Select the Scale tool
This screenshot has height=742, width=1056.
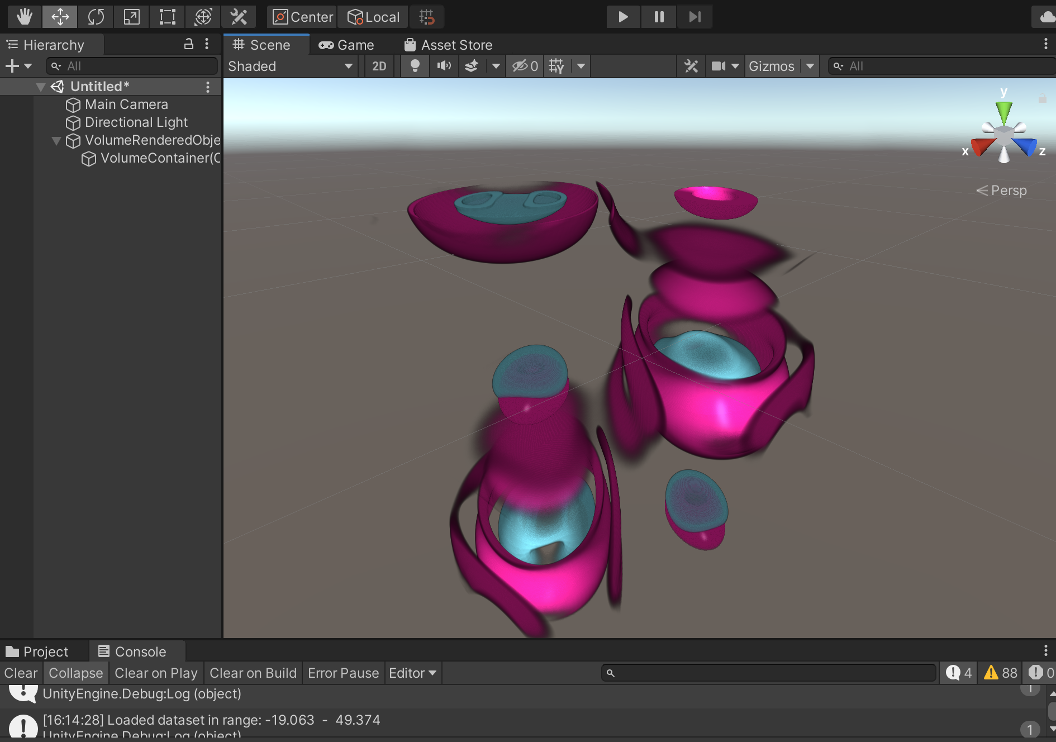click(131, 17)
